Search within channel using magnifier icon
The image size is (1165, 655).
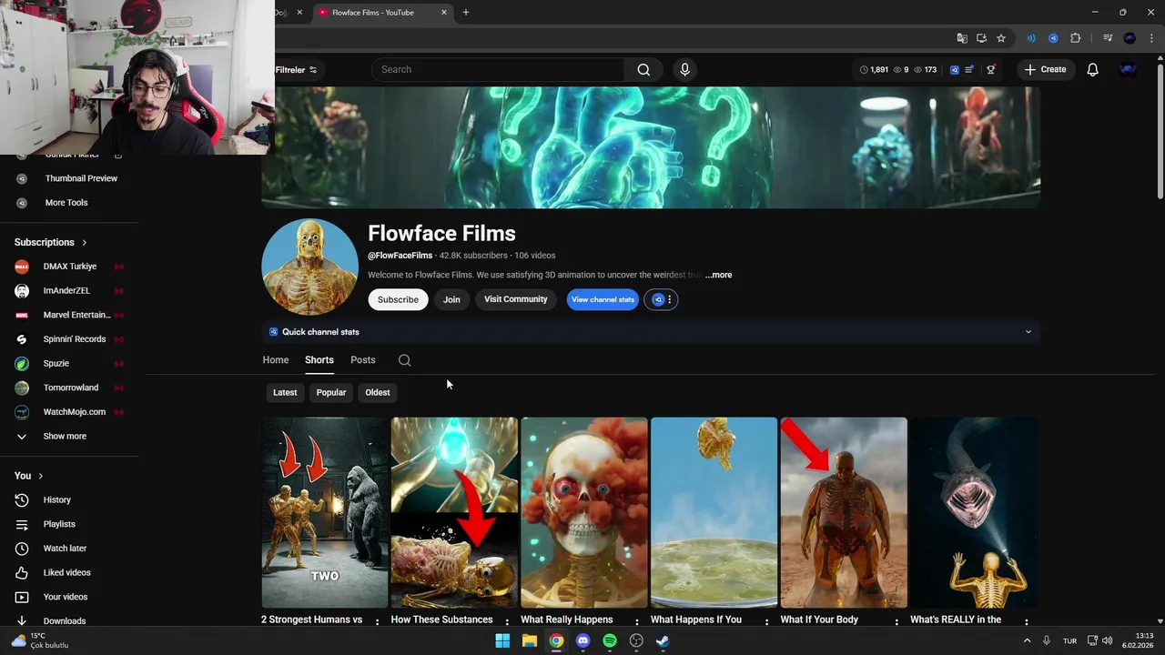[405, 360]
